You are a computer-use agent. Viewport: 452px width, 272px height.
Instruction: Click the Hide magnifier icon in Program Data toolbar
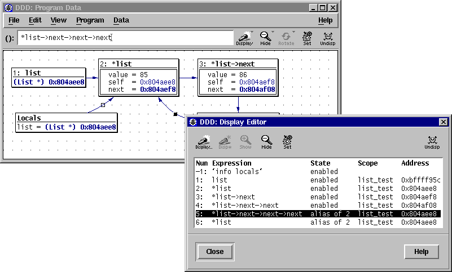(x=265, y=38)
